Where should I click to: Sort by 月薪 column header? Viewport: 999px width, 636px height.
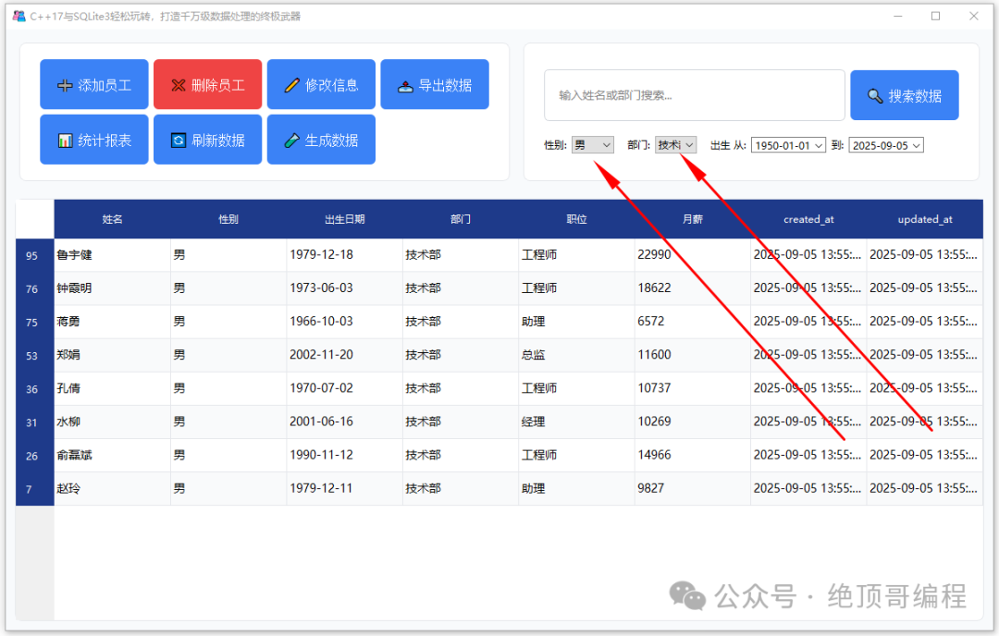click(x=692, y=220)
